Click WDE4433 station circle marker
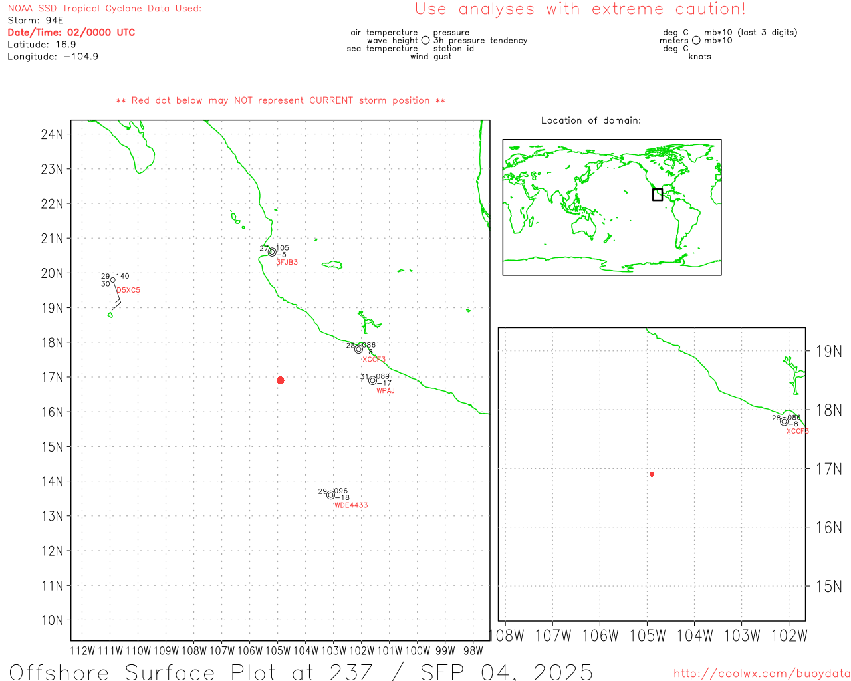This screenshot has width=851, height=681. coord(330,495)
